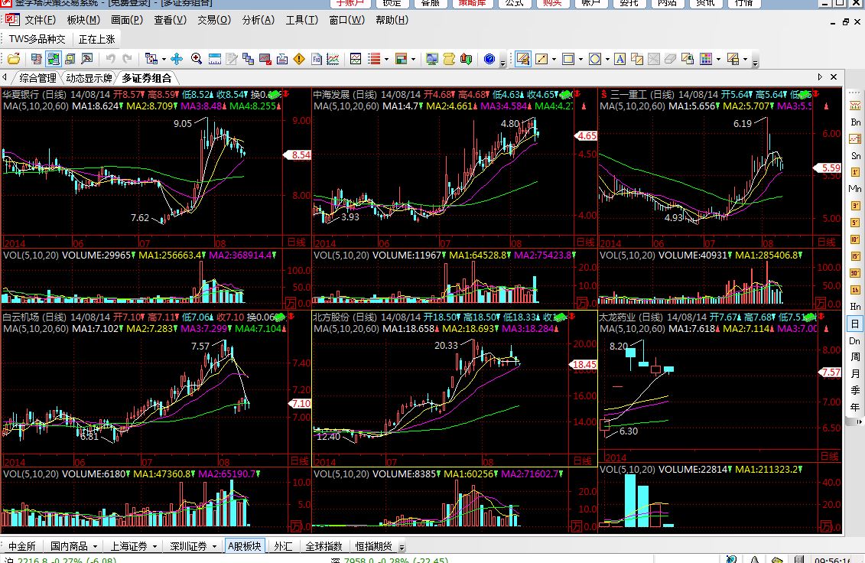This screenshot has height=563, width=865.
Task: Select the 30-minute period button
Action: click(x=855, y=273)
